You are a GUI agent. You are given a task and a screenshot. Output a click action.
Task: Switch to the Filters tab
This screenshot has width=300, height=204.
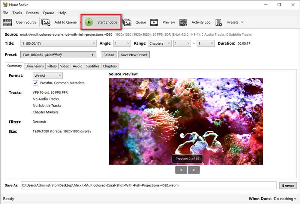52,66
